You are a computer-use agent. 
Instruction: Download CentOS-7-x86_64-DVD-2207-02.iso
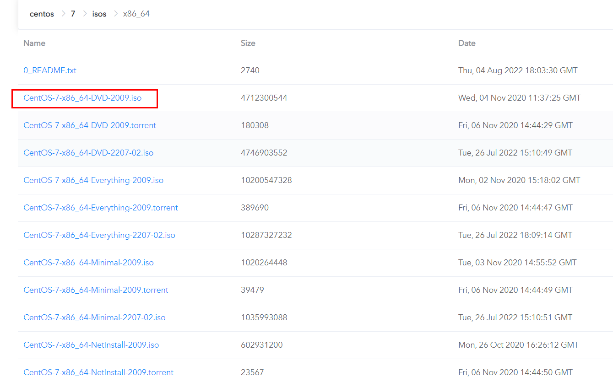[88, 153]
